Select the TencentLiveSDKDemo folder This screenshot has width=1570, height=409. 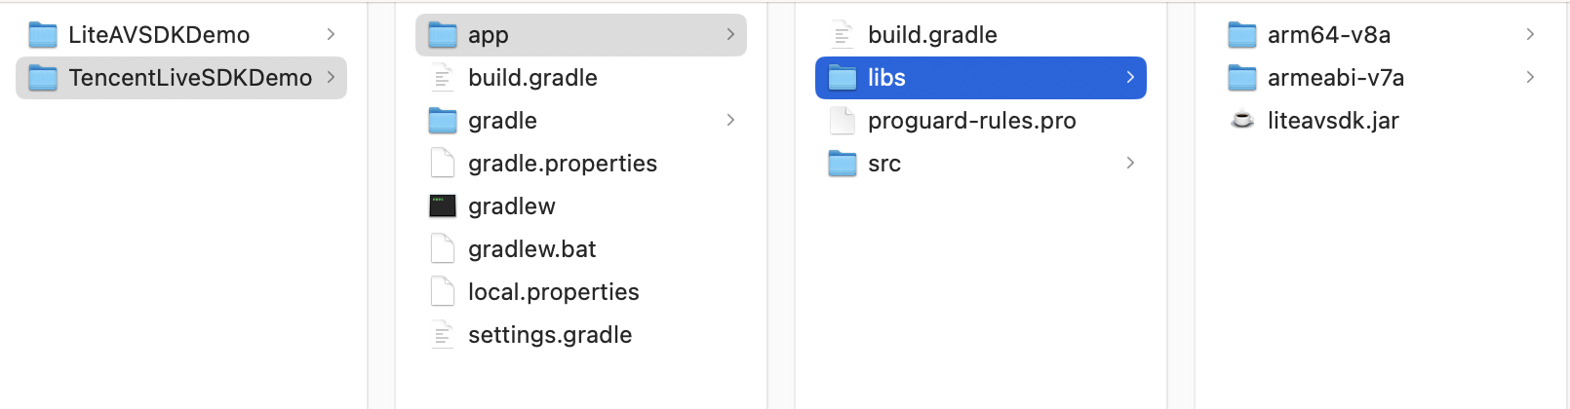(190, 78)
